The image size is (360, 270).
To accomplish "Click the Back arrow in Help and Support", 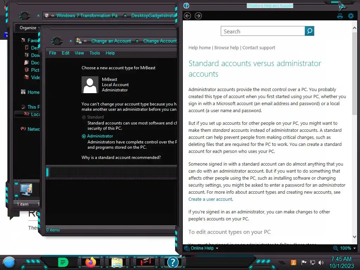I will pos(187,16).
